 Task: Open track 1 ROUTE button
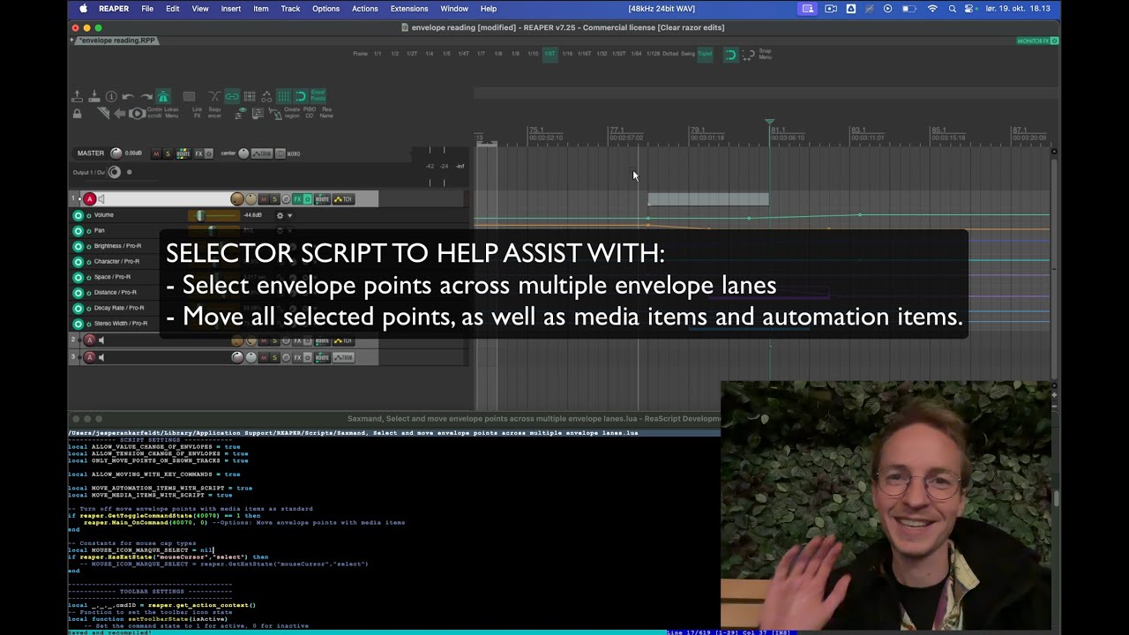323,199
